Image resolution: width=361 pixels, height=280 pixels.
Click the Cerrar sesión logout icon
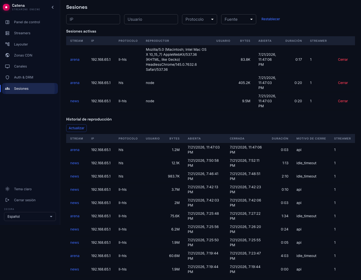click(8, 200)
